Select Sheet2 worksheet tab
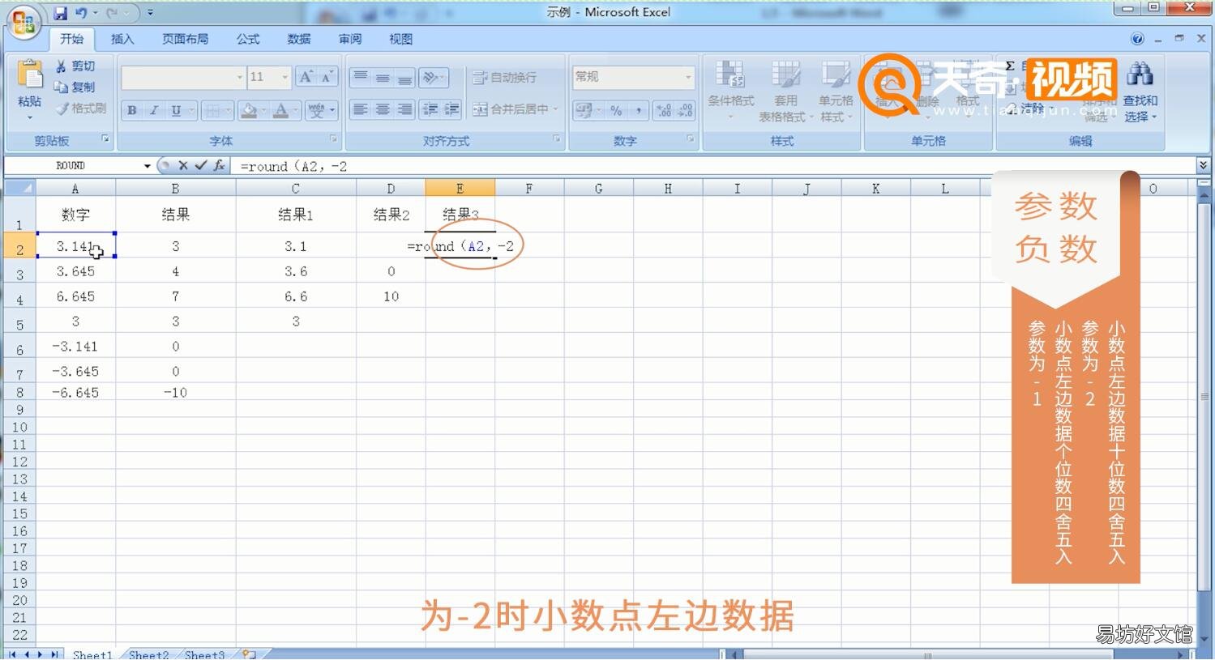The width and height of the screenshot is (1215, 660). coord(148,654)
